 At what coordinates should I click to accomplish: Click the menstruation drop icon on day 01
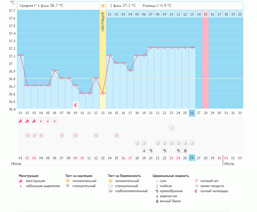pos(21,121)
